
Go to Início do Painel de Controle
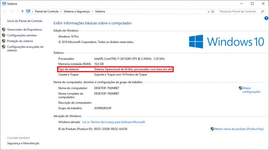(x=25, y=21)
